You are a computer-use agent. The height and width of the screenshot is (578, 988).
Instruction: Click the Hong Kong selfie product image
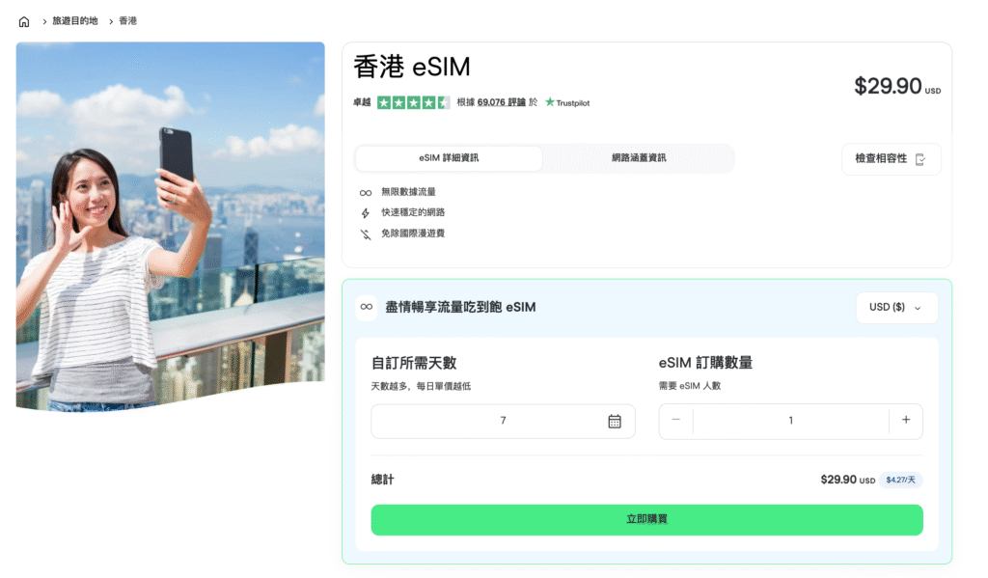(170, 227)
